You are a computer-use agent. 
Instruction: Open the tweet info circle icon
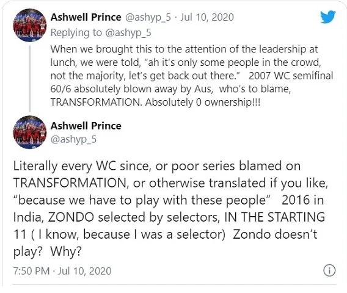[x=329, y=270]
